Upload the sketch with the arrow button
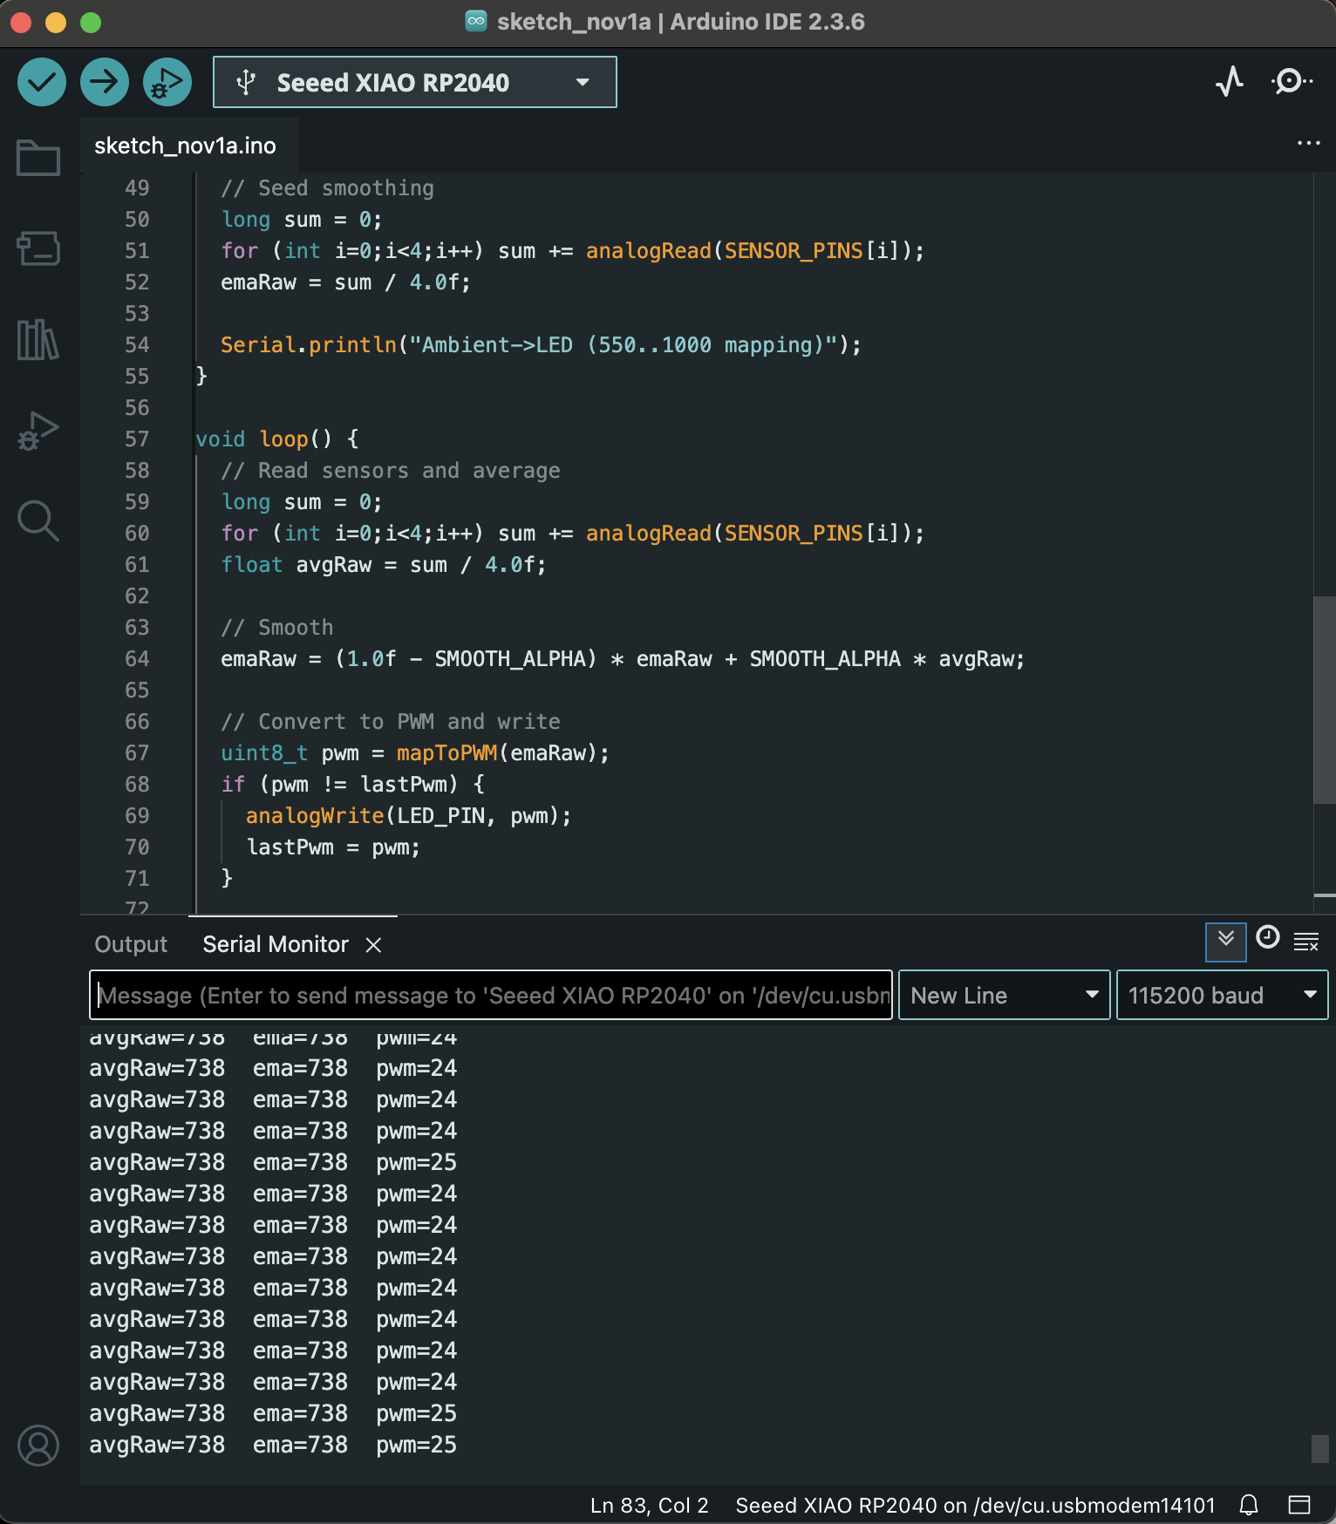The image size is (1336, 1524). [x=104, y=83]
